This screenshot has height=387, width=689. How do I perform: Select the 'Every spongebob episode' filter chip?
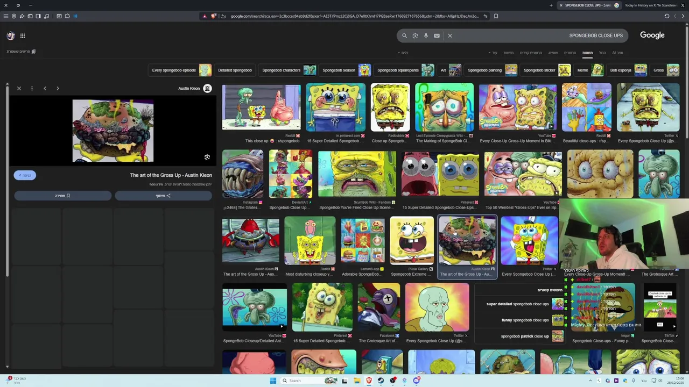click(x=180, y=70)
